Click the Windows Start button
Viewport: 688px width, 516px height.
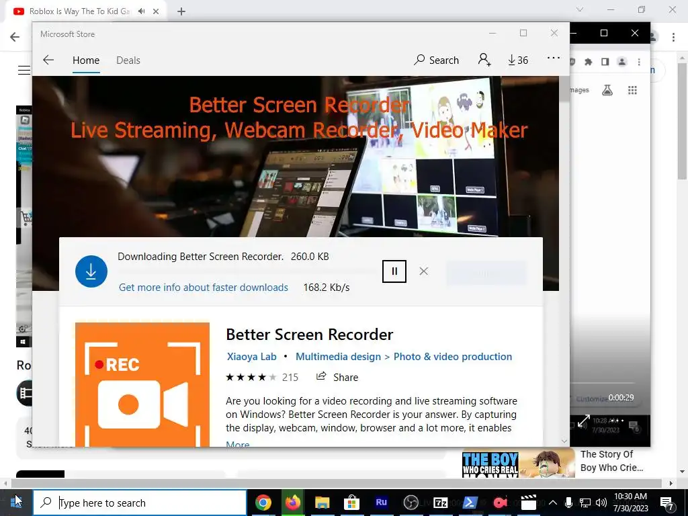pos(16,503)
